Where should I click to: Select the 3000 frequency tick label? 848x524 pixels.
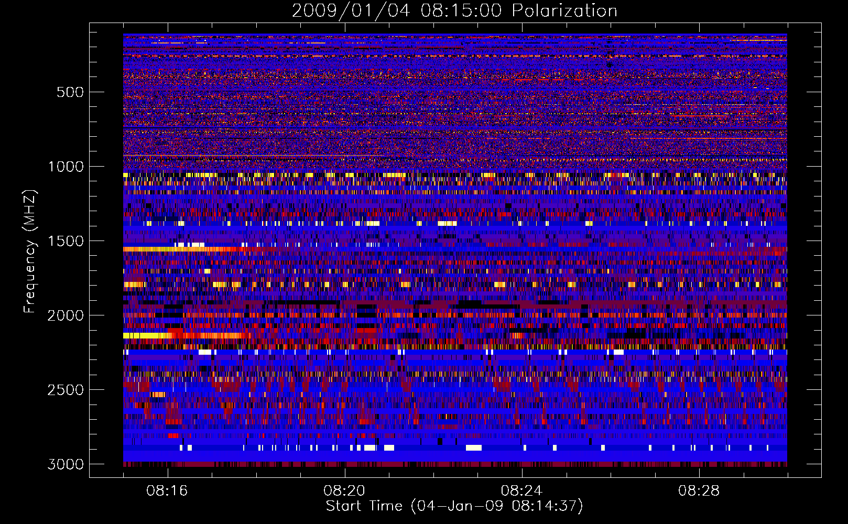pyautogui.click(x=66, y=464)
